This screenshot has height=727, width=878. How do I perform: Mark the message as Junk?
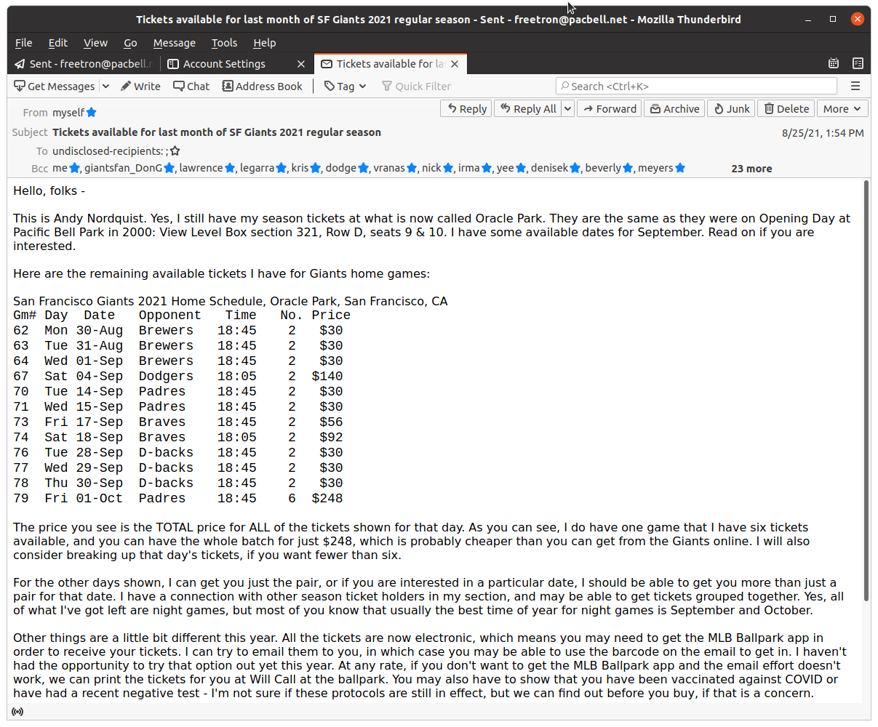731,109
